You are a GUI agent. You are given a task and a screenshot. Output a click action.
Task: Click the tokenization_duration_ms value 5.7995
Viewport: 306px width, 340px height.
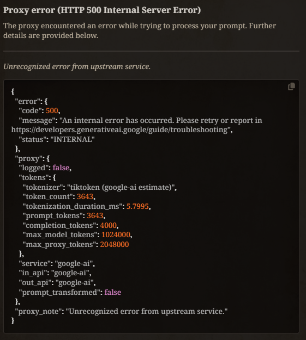click(137, 206)
